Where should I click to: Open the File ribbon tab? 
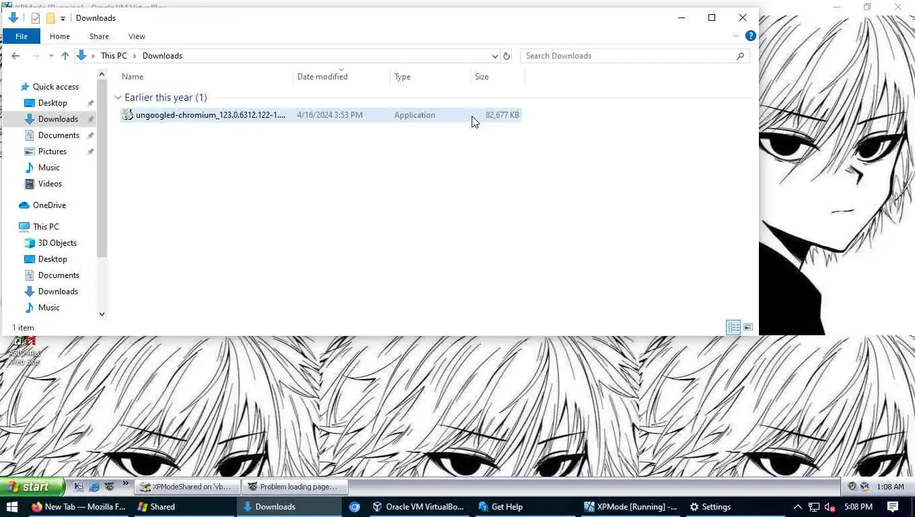22,36
